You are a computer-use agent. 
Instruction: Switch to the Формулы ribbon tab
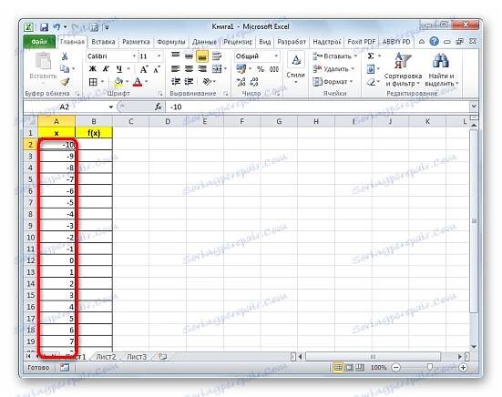tap(171, 42)
